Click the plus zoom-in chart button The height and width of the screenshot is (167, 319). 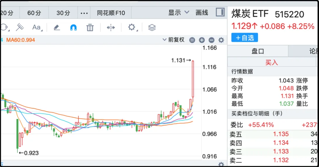pyautogui.click(x=202, y=40)
